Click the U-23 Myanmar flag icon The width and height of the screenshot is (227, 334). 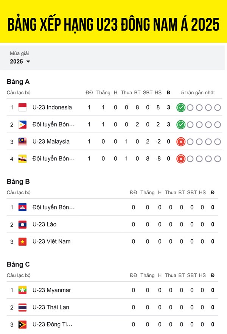click(x=22, y=290)
